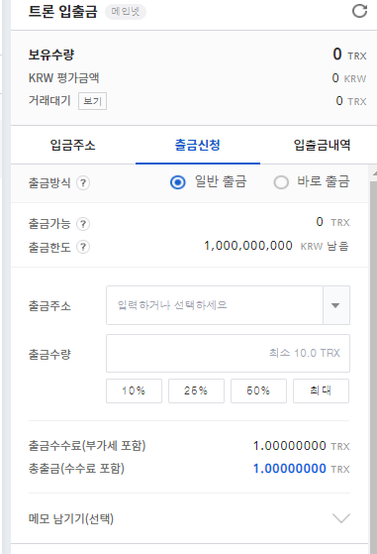Select the 일반 출금 radio button
The image size is (377, 554).
point(178,182)
